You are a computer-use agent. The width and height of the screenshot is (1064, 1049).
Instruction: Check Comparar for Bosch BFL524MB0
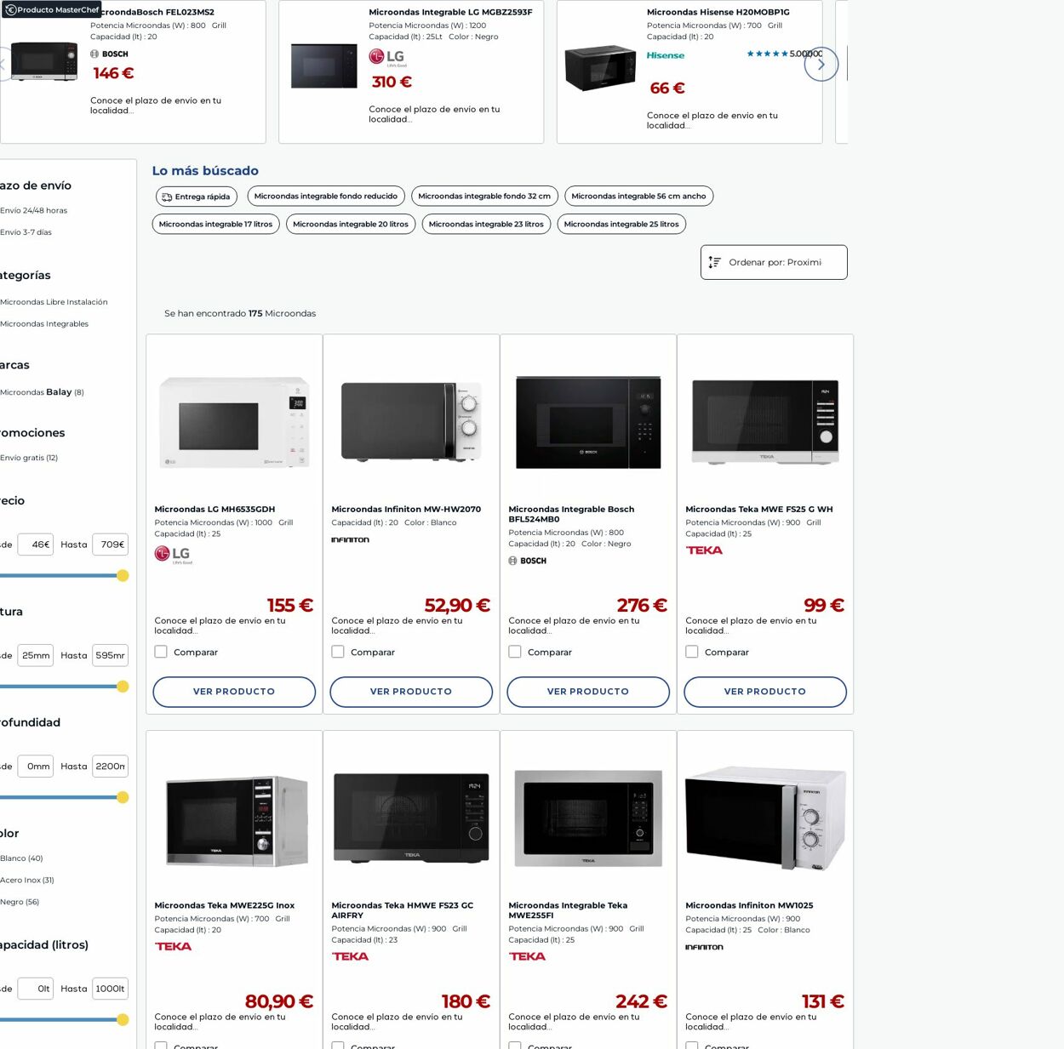[515, 652]
